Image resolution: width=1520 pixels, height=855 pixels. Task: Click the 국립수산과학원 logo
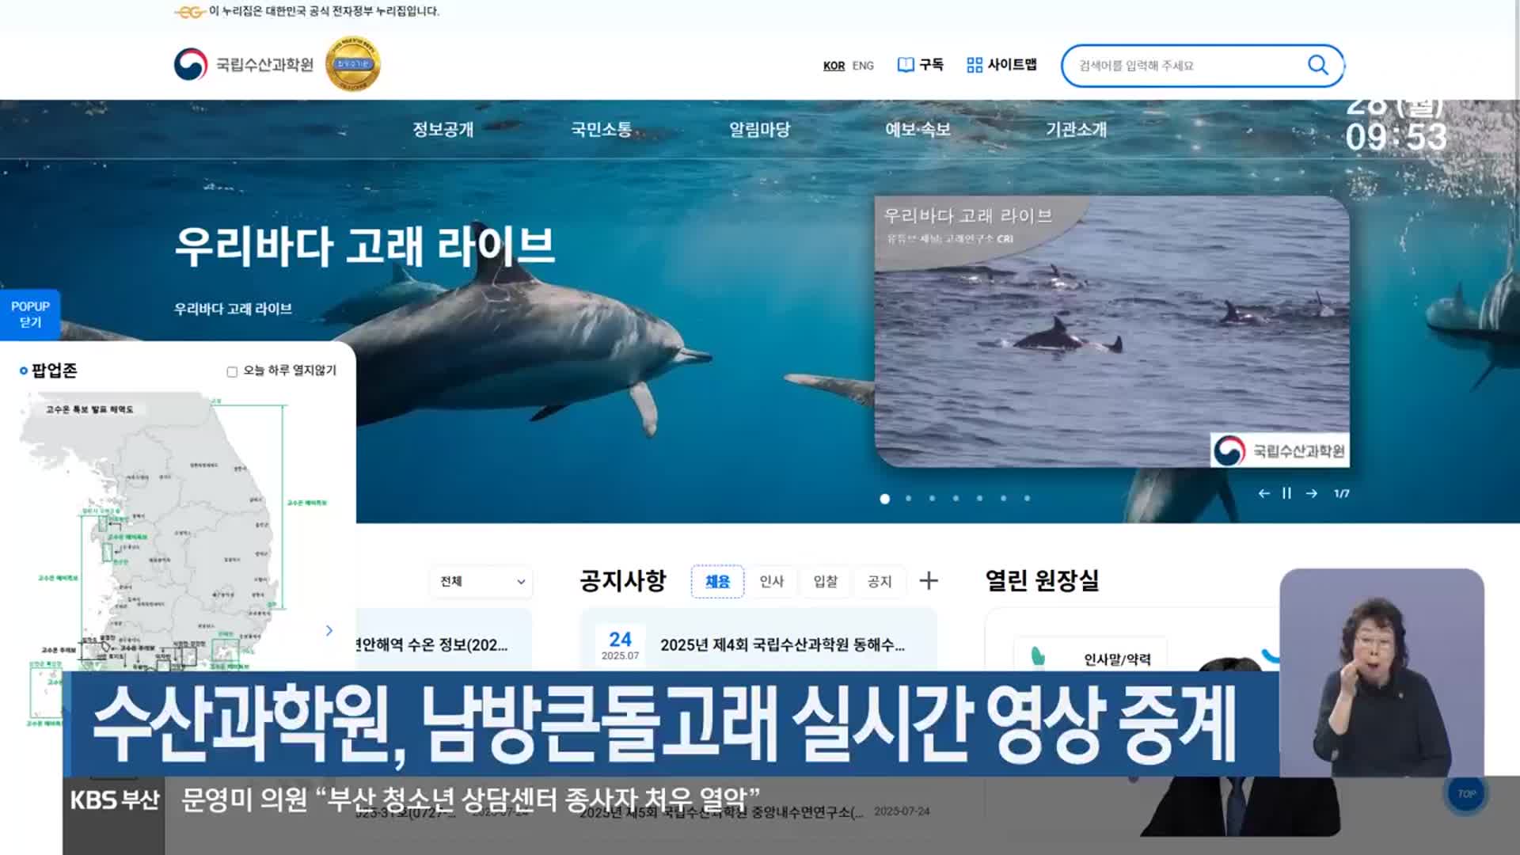click(x=244, y=64)
